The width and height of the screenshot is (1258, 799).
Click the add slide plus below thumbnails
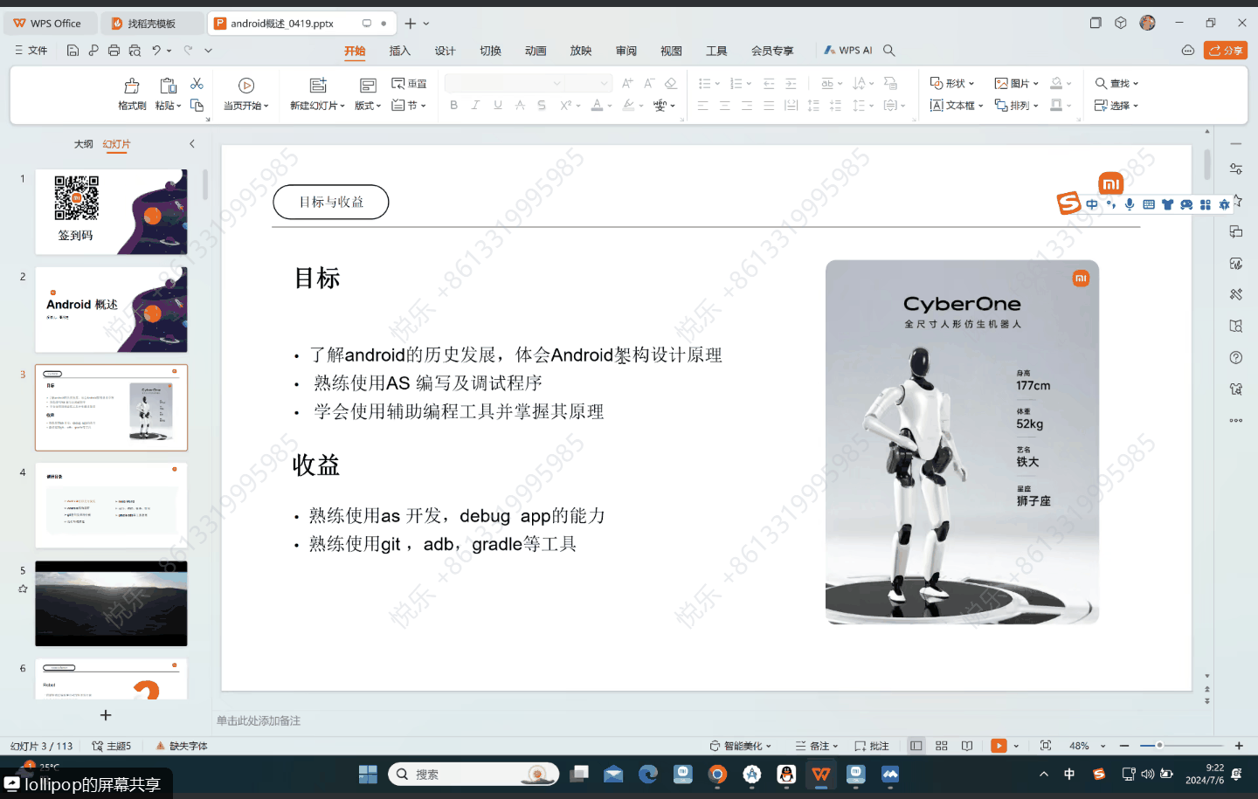(106, 715)
